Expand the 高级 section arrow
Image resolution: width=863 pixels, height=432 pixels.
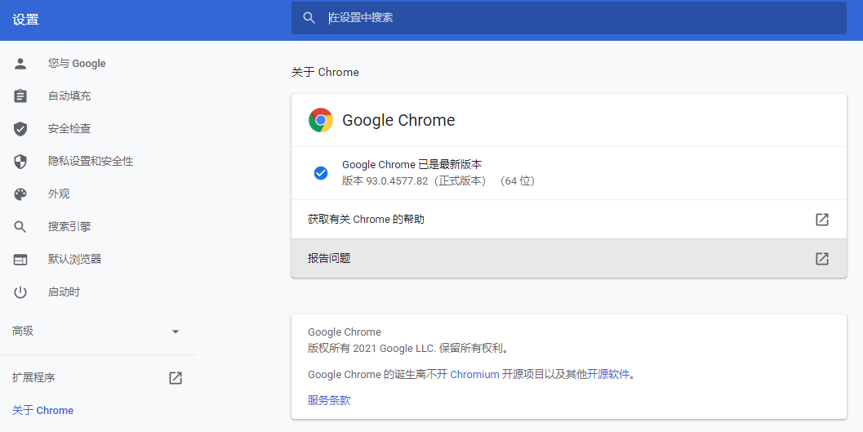pyautogui.click(x=175, y=332)
